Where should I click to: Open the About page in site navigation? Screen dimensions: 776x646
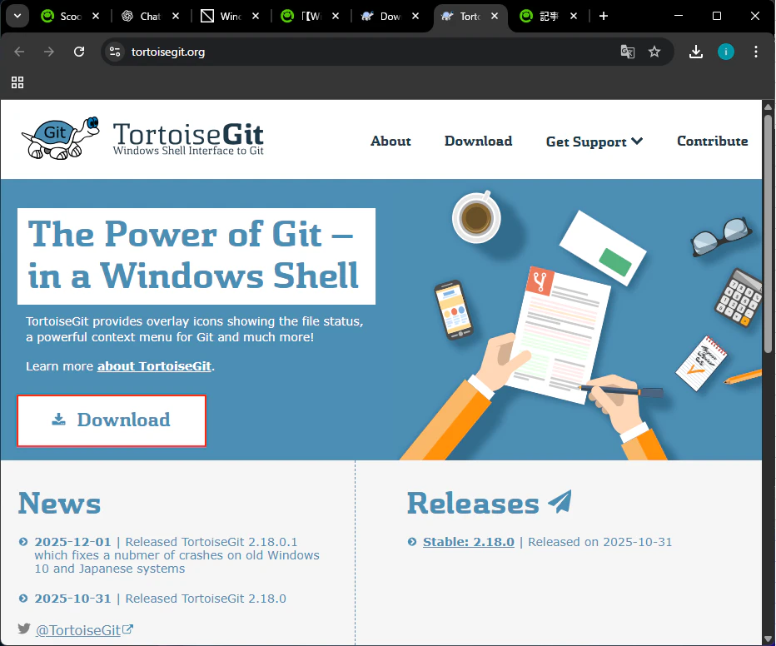coord(391,141)
